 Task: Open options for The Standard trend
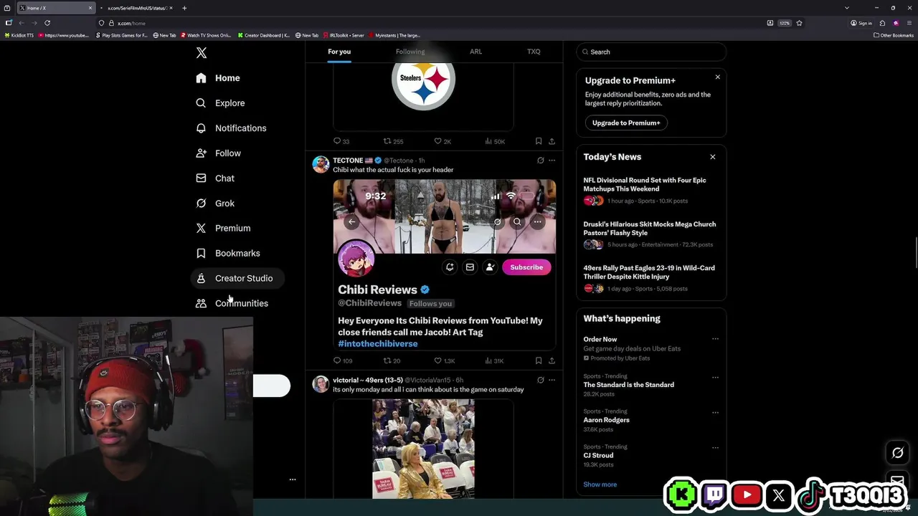[x=715, y=377]
